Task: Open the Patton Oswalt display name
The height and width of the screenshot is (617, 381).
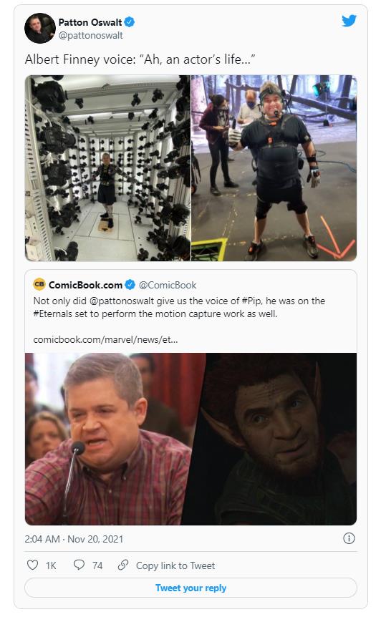Action: [x=90, y=22]
